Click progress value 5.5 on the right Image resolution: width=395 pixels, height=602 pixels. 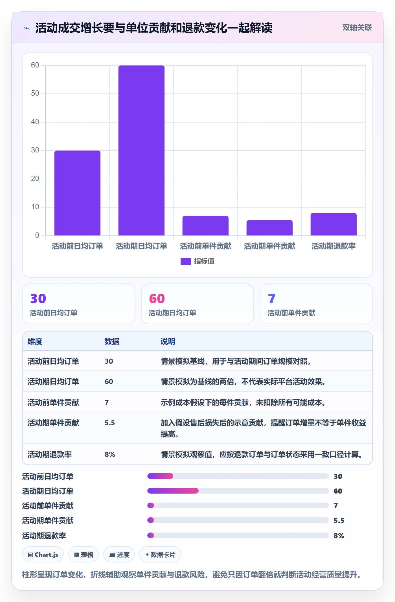(x=339, y=520)
